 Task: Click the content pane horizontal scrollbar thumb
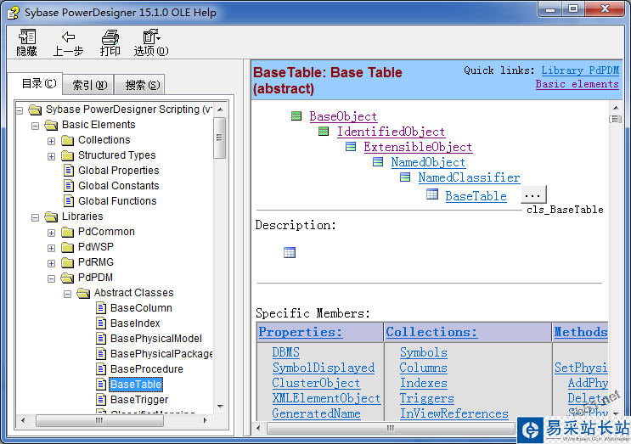point(391,428)
